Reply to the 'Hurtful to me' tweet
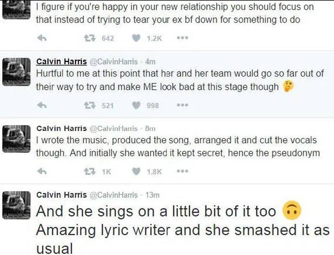The height and width of the screenshot is (255, 334). pyautogui.click(x=42, y=105)
